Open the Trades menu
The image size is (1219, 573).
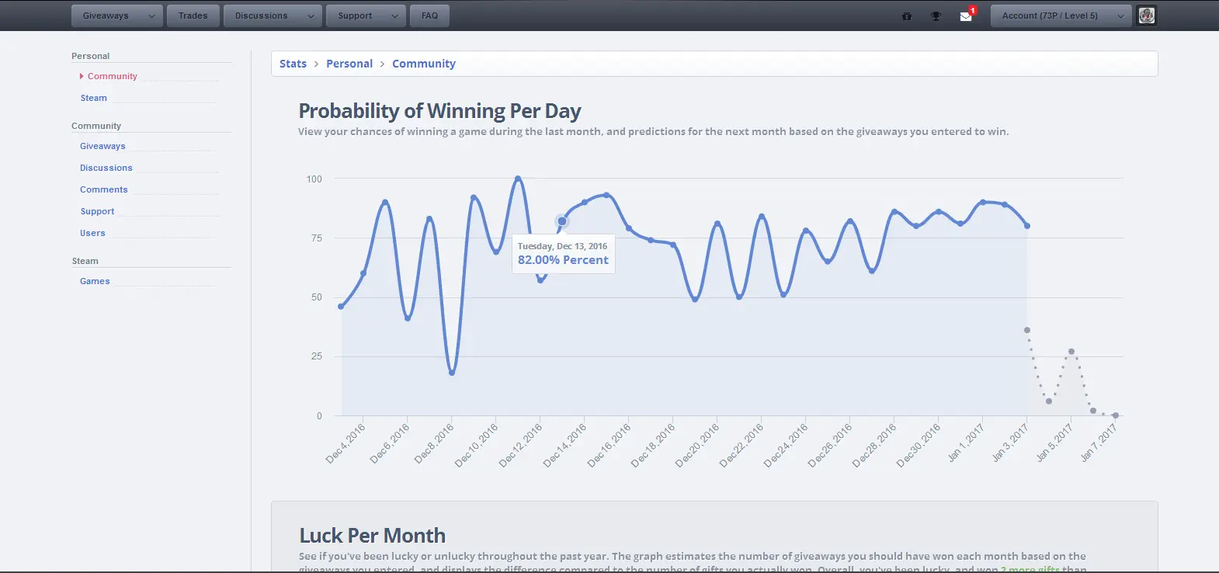(x=193, y=16)
